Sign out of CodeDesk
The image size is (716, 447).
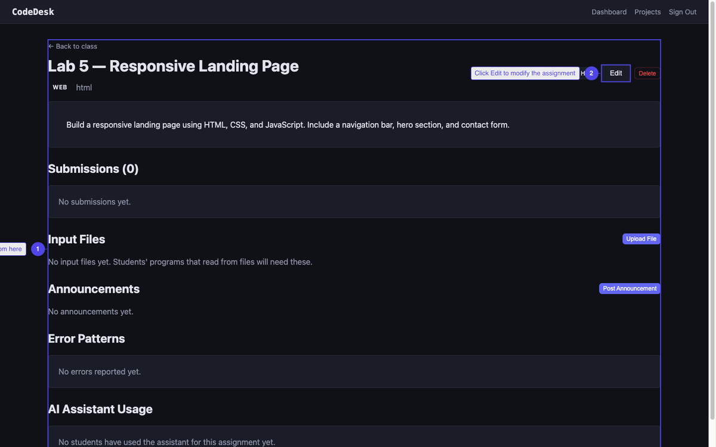(x=682, y=12)
